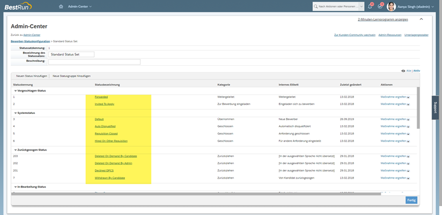Open action arrow for Hired On Other Requisition row
This screenshot has height=215, width=442.
pyautogui.click(x=408, y=142)
